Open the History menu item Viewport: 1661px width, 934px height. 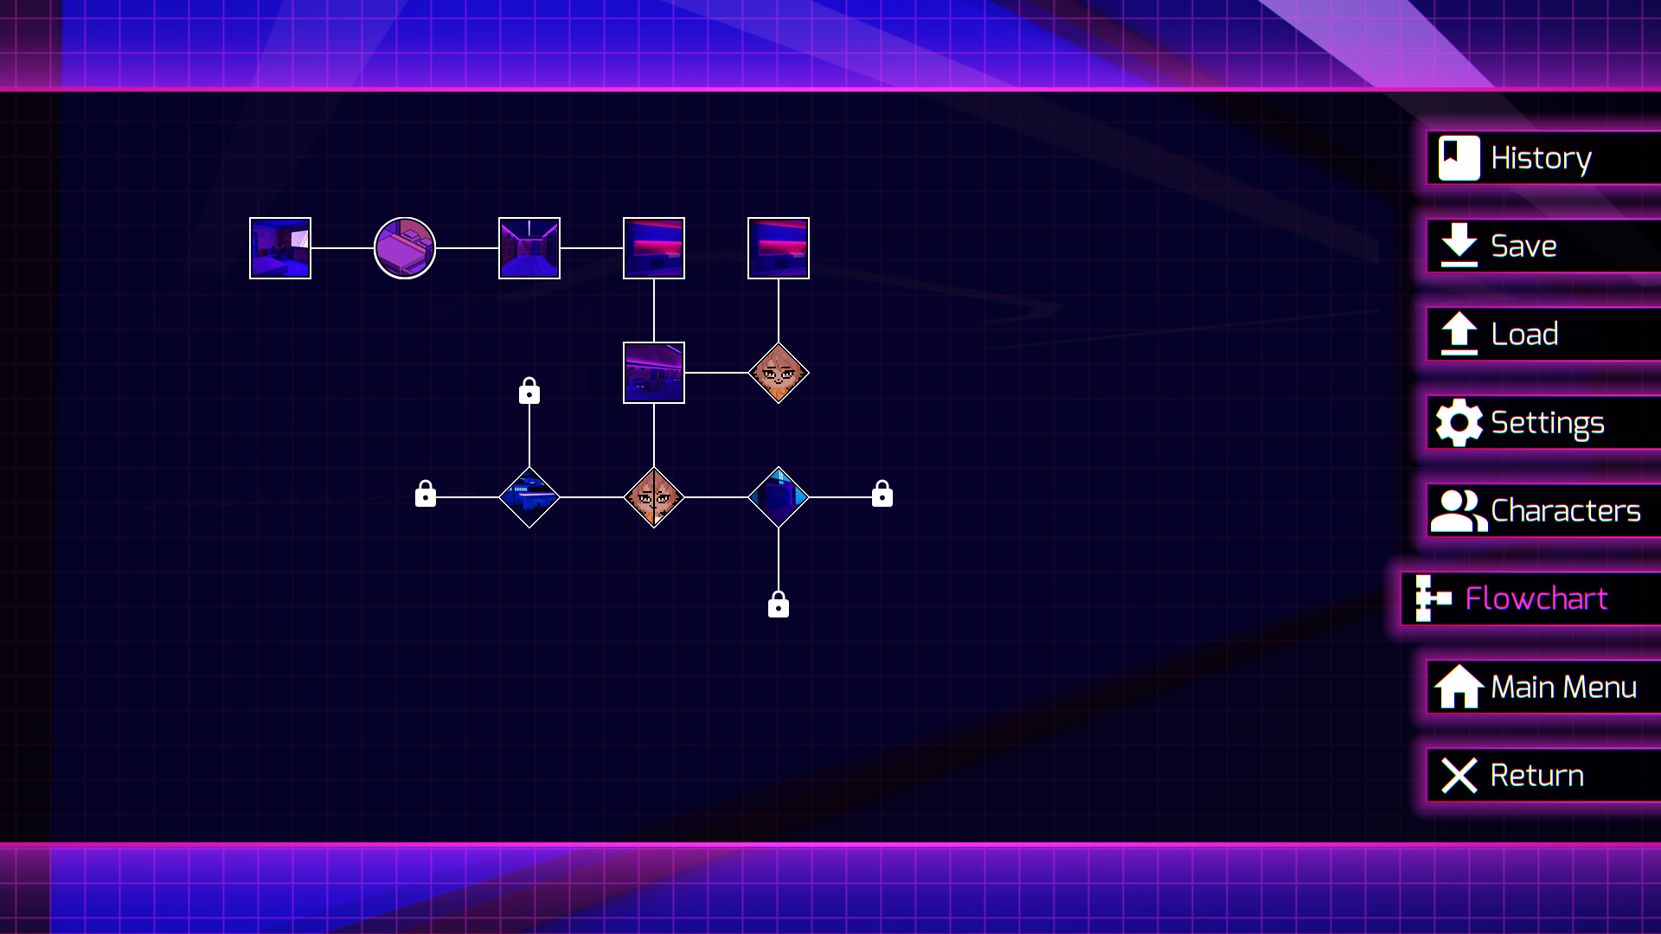[x=1544, y=158]
